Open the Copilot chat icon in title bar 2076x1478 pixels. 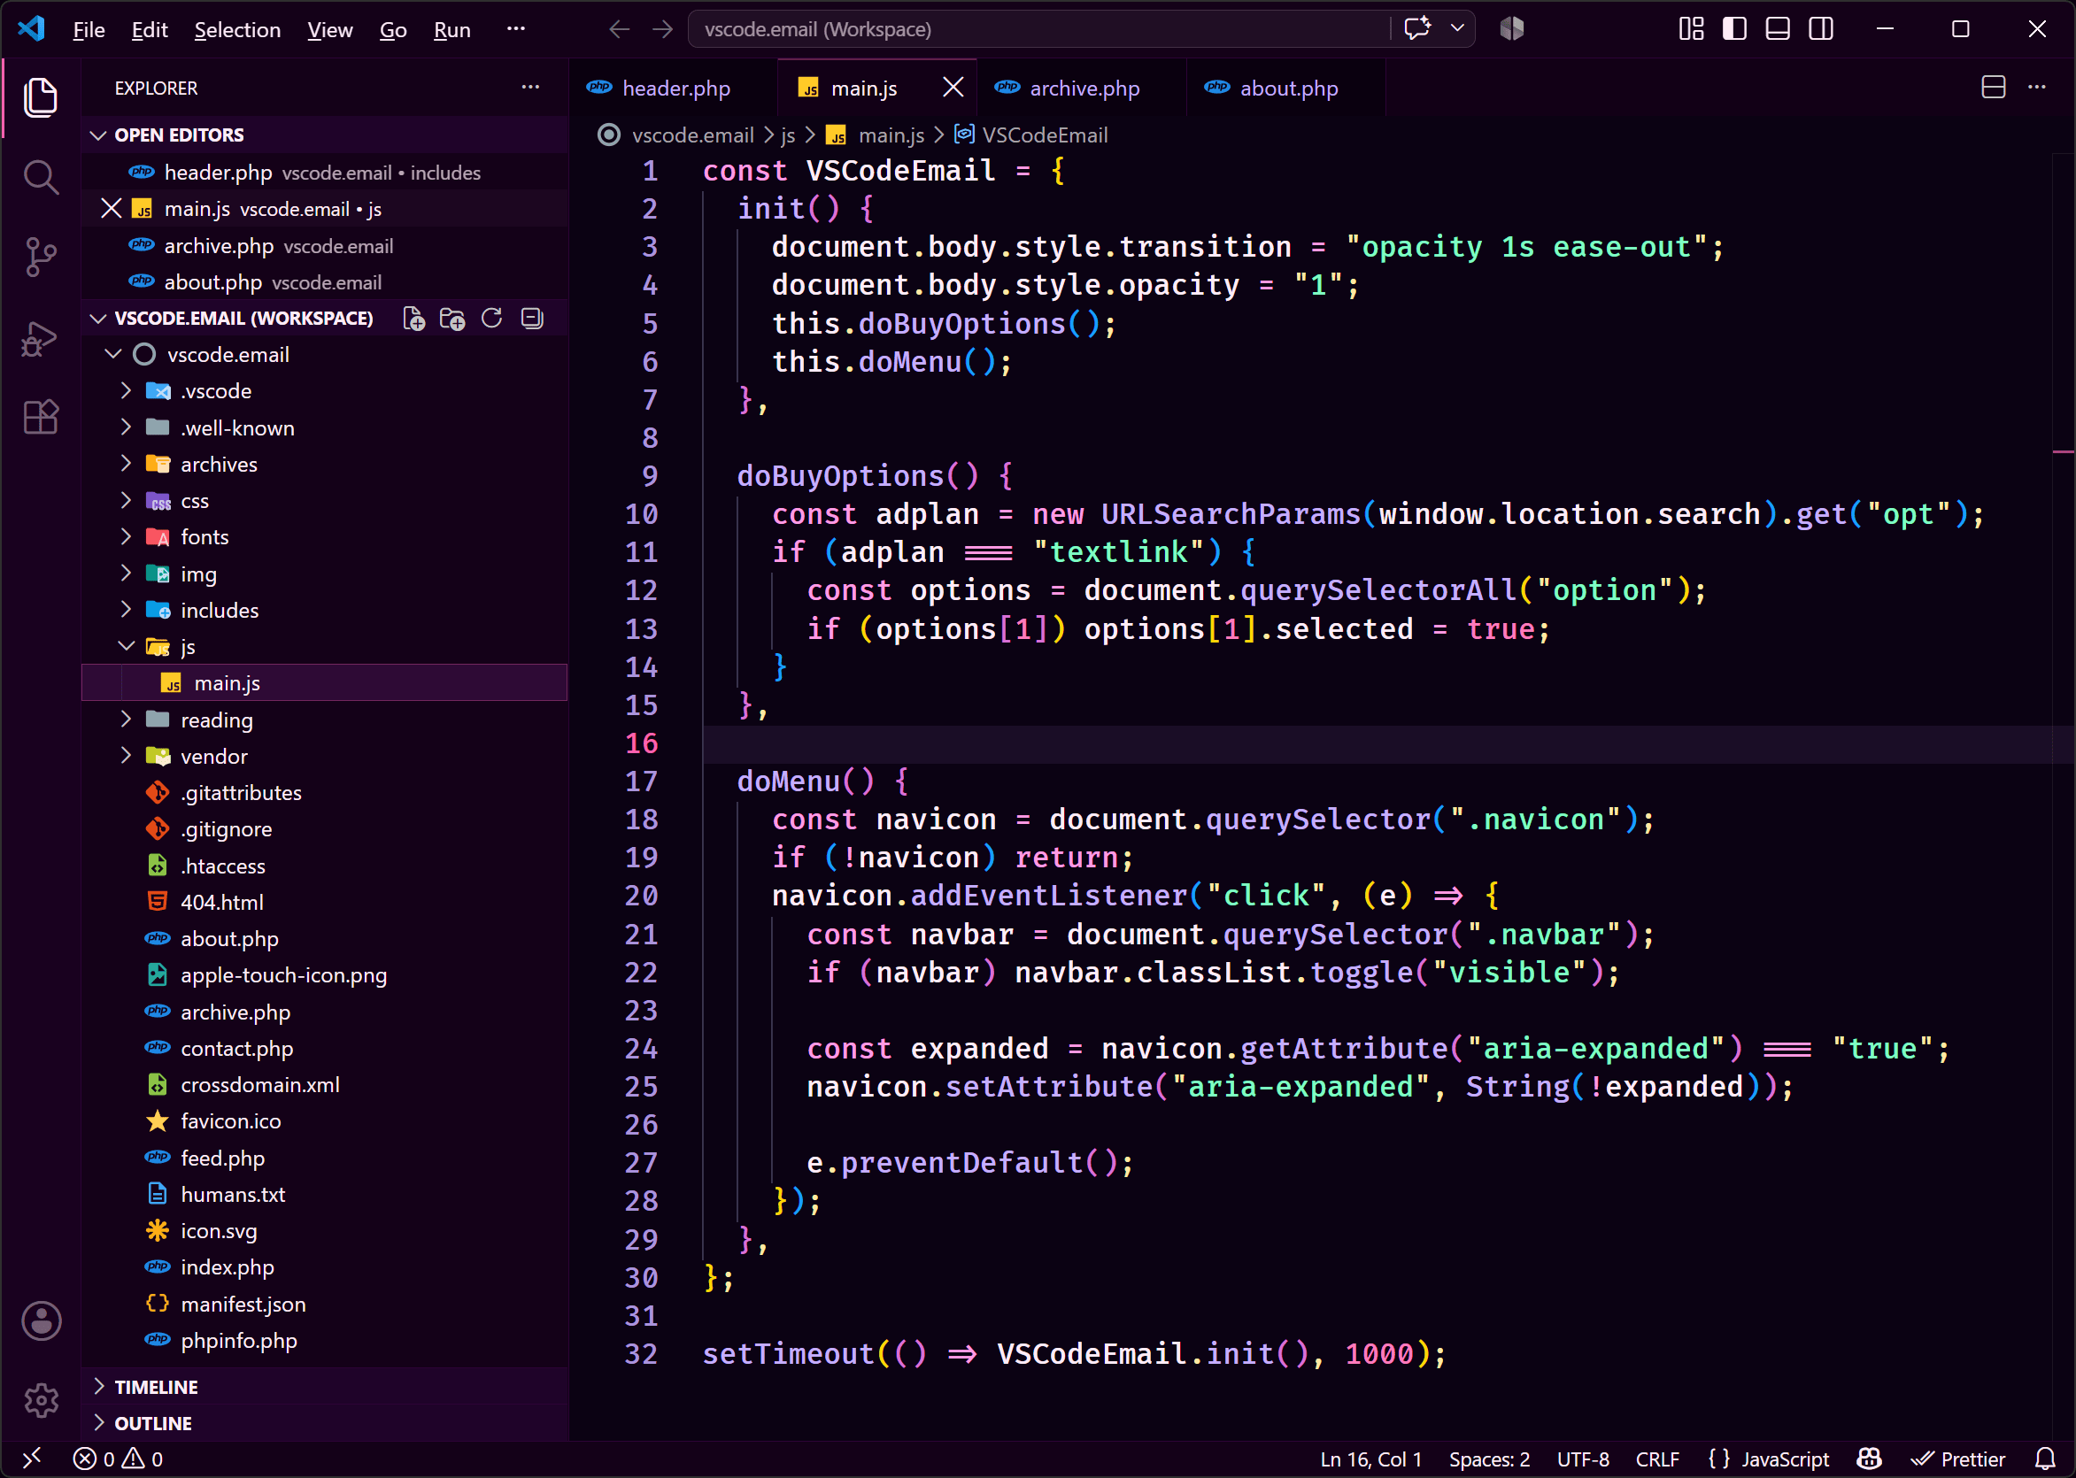[x=1417, y=29]
